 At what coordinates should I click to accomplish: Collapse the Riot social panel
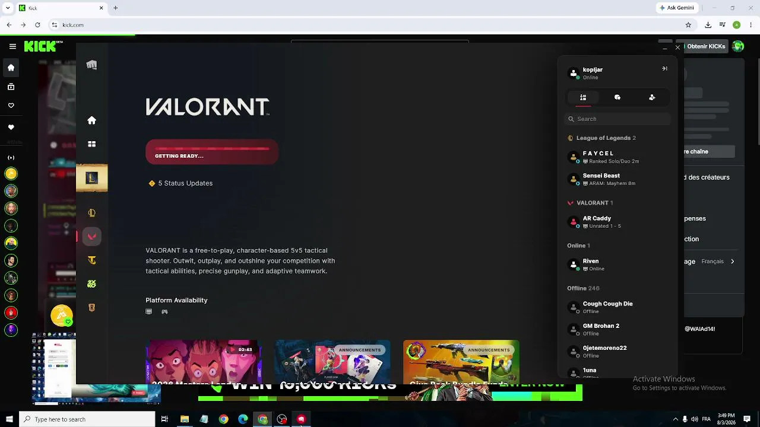coord(664,69)
